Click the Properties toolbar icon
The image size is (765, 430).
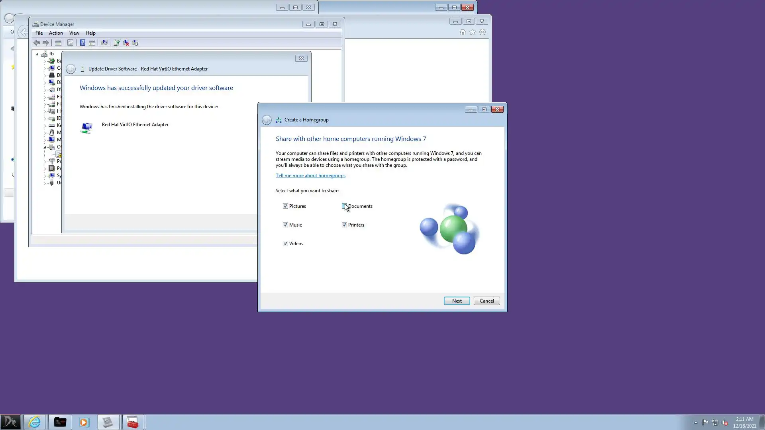click(x=70, y=43)
